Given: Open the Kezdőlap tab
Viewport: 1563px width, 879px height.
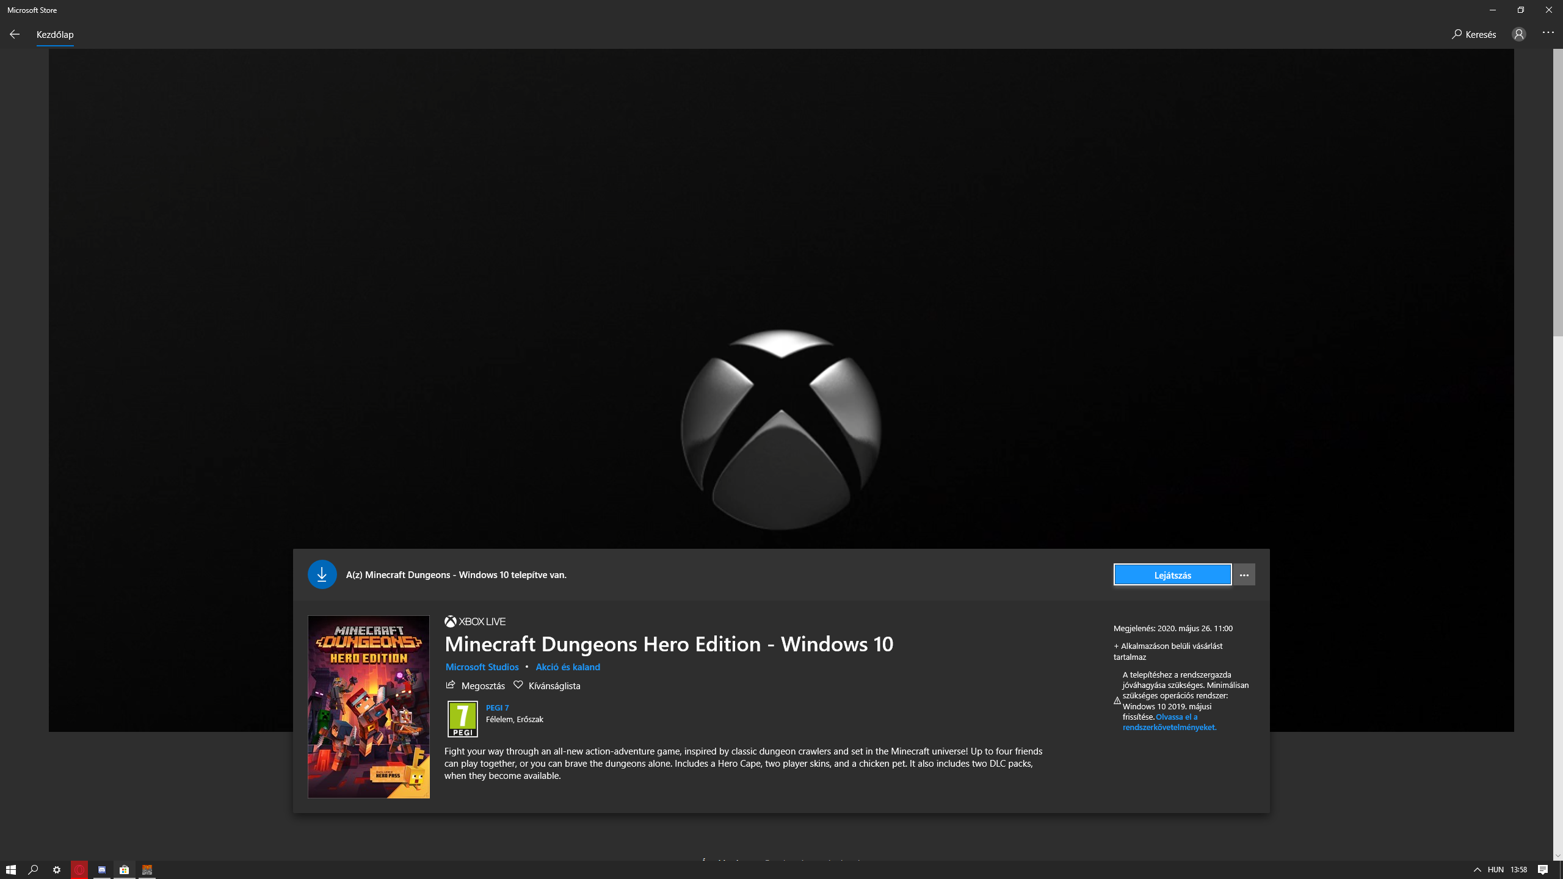Looking at the screenshot, I should pyautogui.click(x=55, y=35).
